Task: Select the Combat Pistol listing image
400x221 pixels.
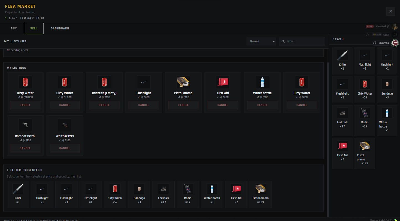Action: click(25, 125)
